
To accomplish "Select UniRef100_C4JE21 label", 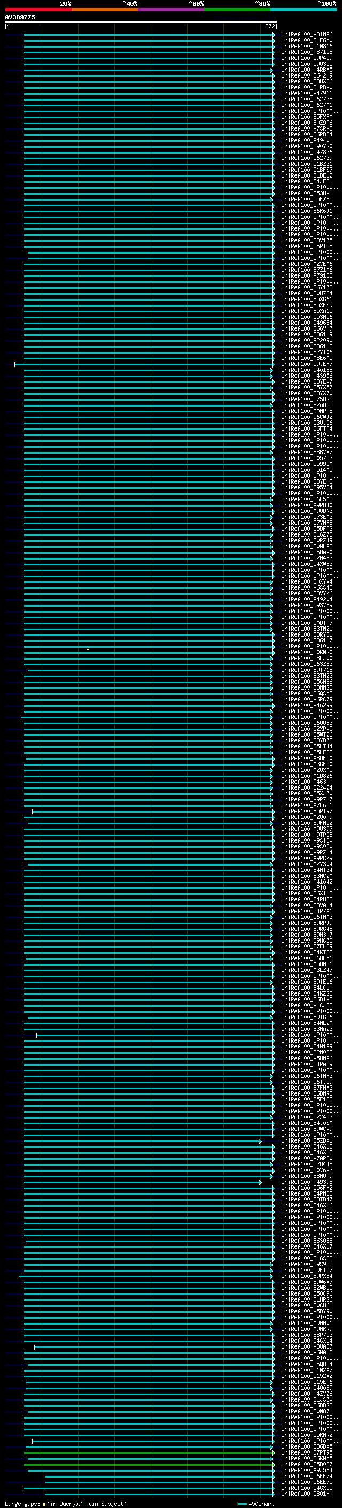I will click(x=306, y=181).
